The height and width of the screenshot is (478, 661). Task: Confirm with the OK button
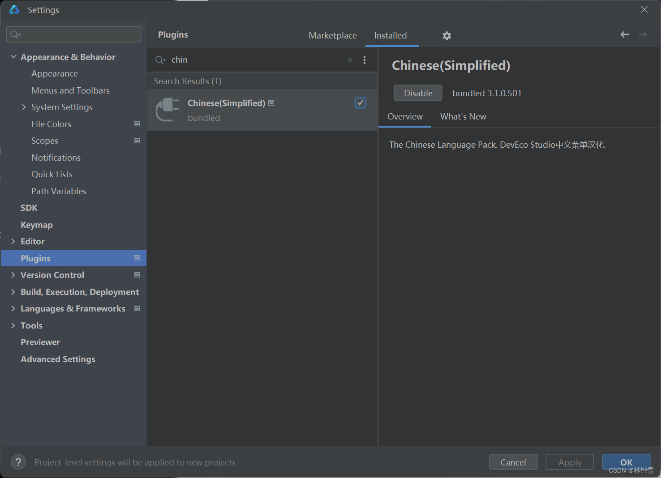click(626, 462)
